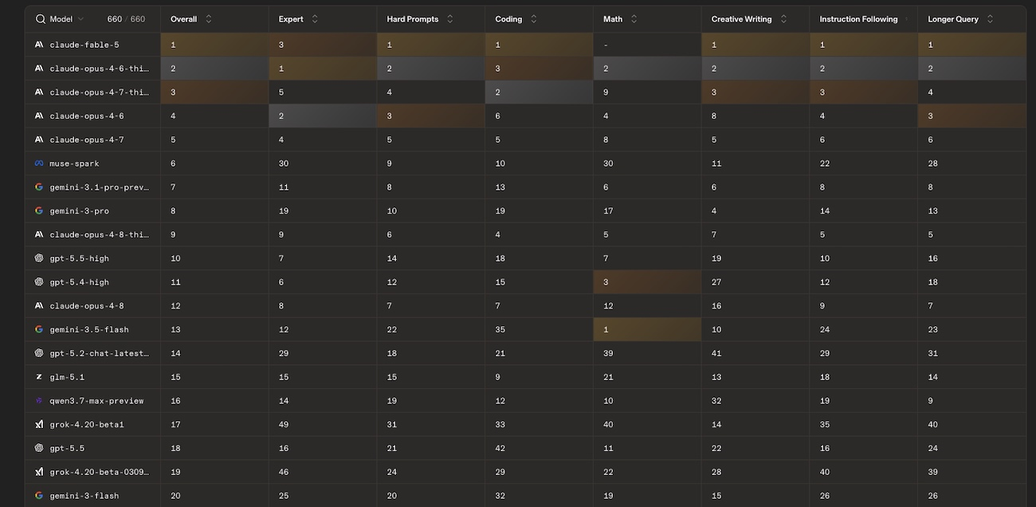Click the Math column sort arrows
The height and width of the screenshot is (507, 1036).
click(x=634, y=19)
